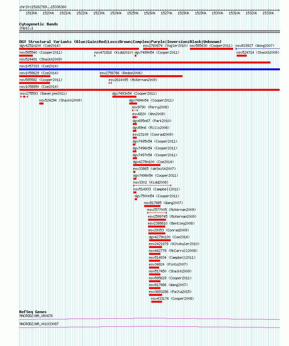Click the dgv4278n100 (Coe2014) label
This screenshot has height=346, width=289.
[153, 162]
